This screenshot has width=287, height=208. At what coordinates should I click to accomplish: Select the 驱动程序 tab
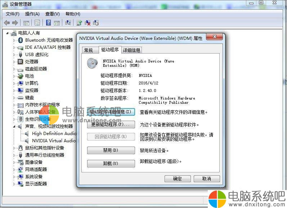[x=110, y=50]
